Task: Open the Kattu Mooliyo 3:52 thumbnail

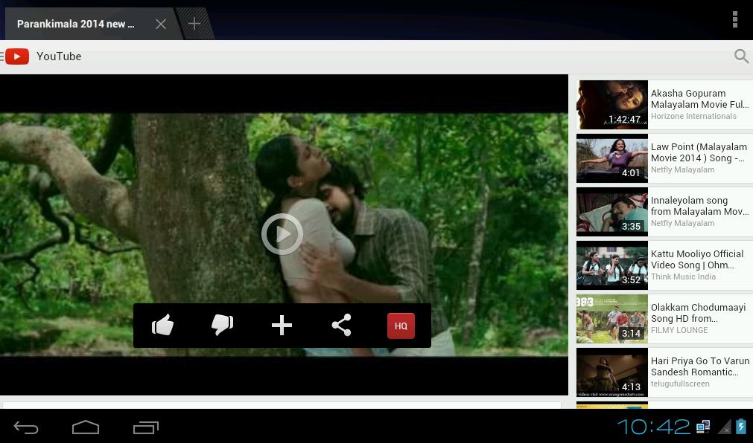Action: (x=611, y=265)
